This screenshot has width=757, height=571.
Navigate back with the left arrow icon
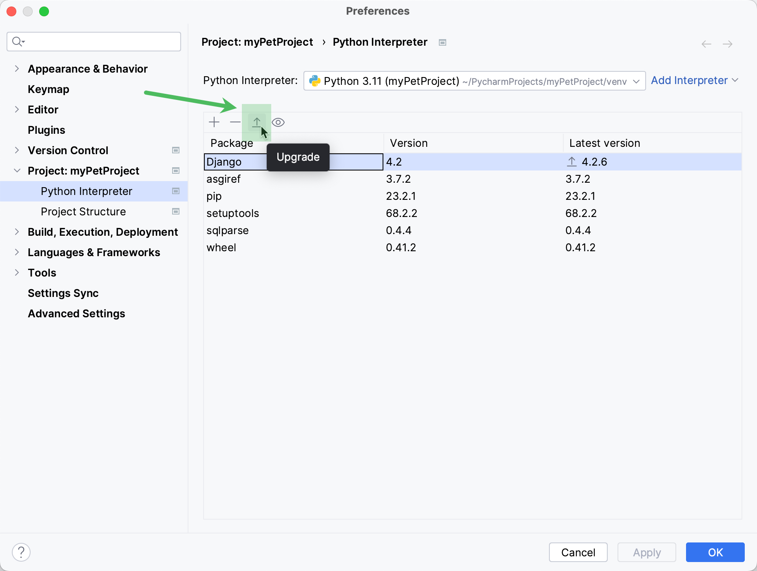click(706, 44)
